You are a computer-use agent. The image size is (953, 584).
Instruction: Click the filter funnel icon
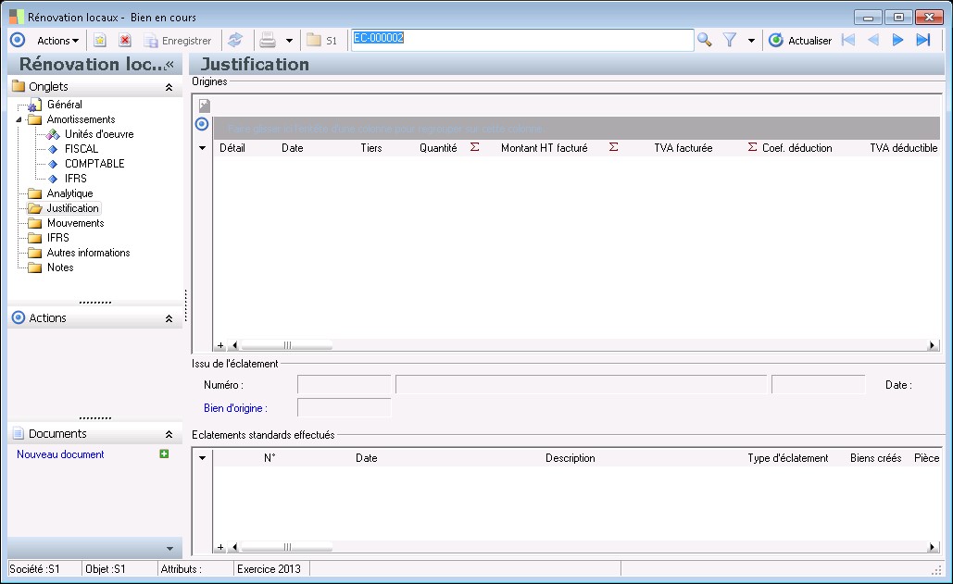coord(730,41)
